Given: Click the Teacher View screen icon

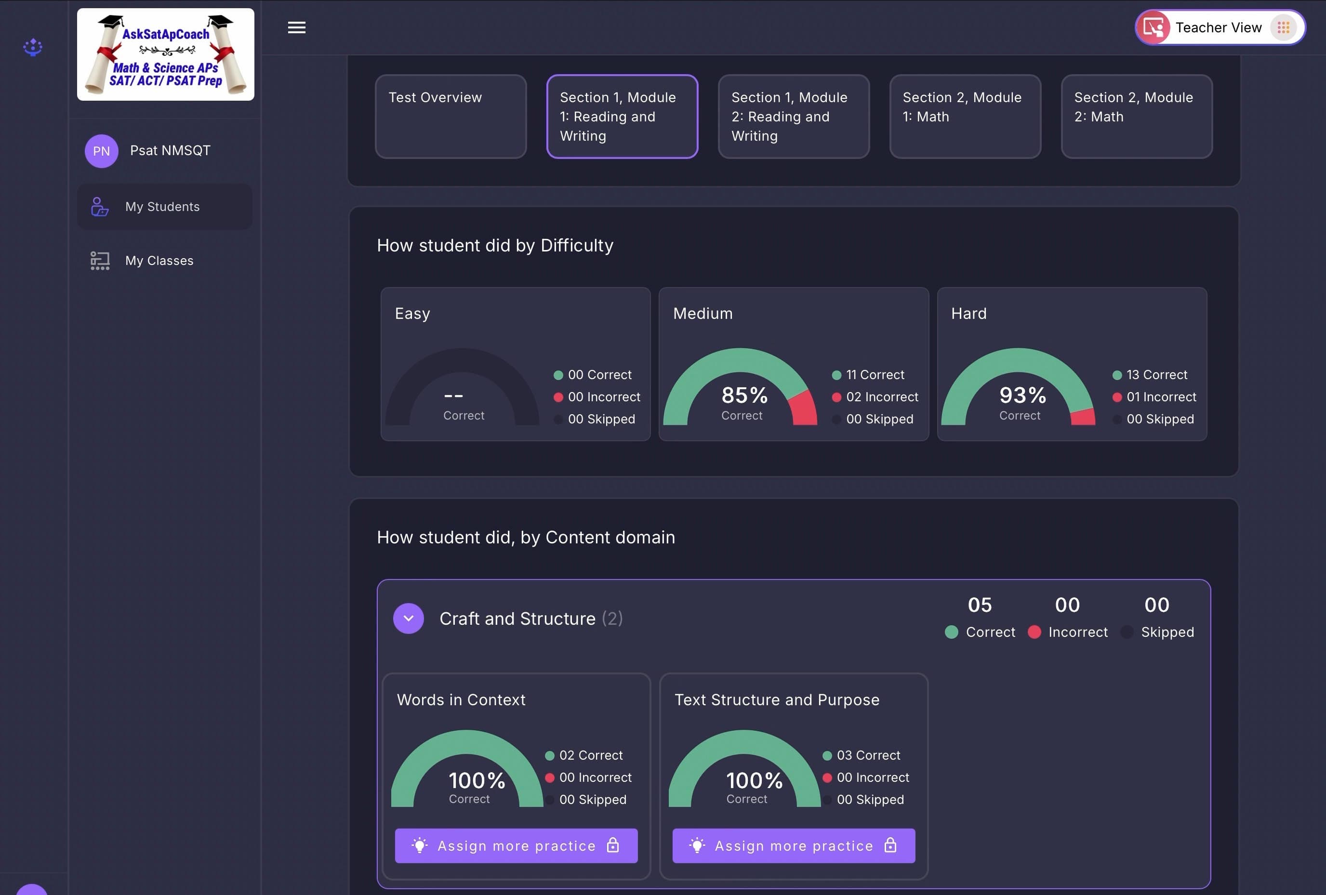Looking at the screenshot, I should click(1153, 27).
